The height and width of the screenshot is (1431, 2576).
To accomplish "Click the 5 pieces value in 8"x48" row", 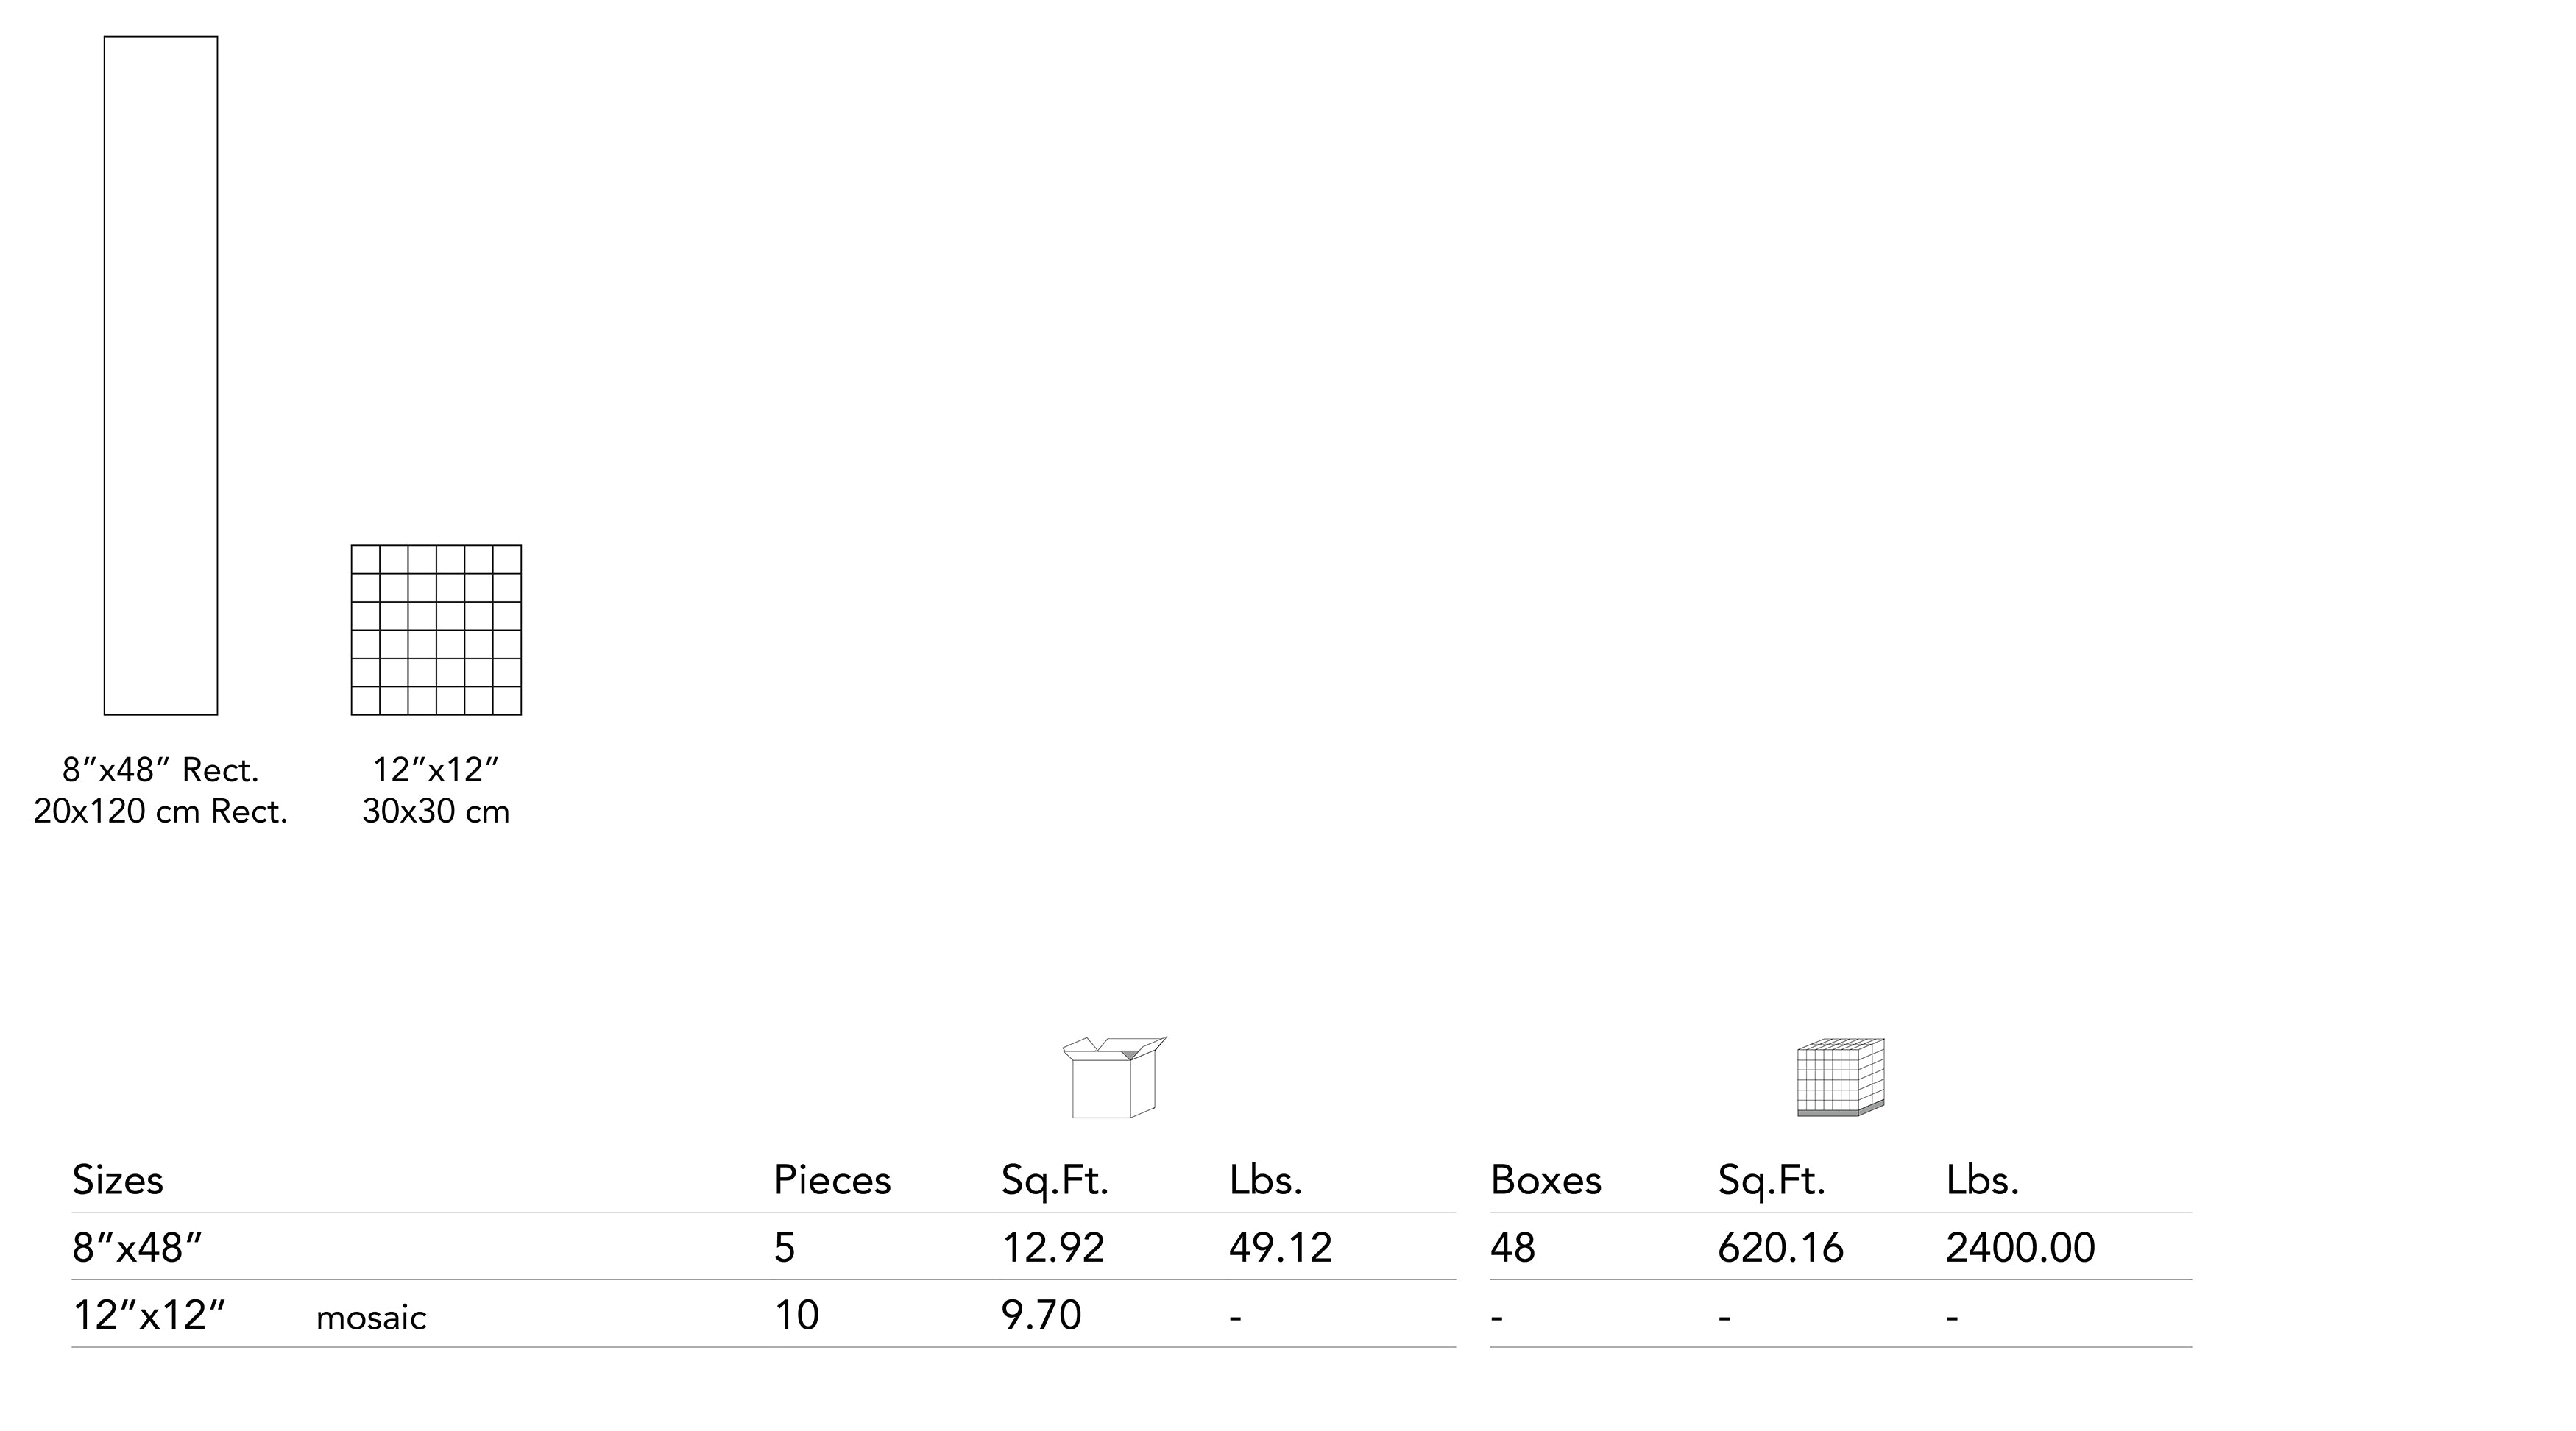I will tap(785, 1247).
